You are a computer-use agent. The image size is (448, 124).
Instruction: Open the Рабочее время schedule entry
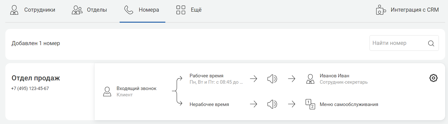pos(216,79)
